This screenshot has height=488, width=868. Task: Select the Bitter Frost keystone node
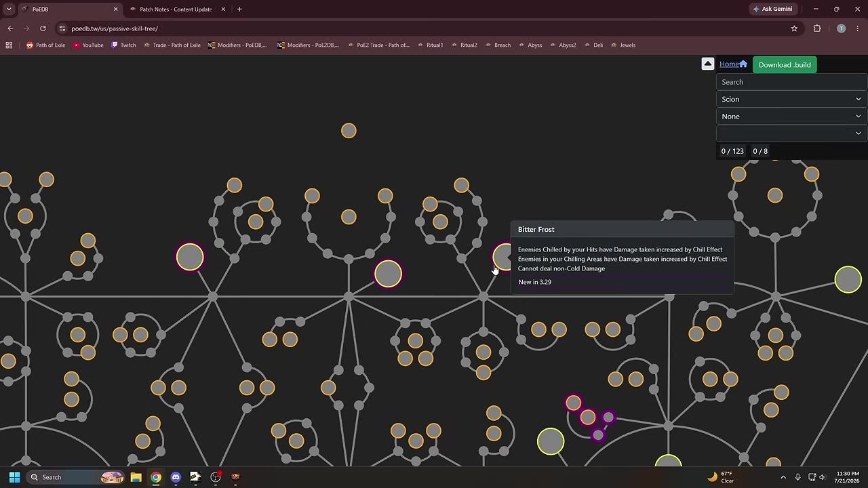(502, 257)
